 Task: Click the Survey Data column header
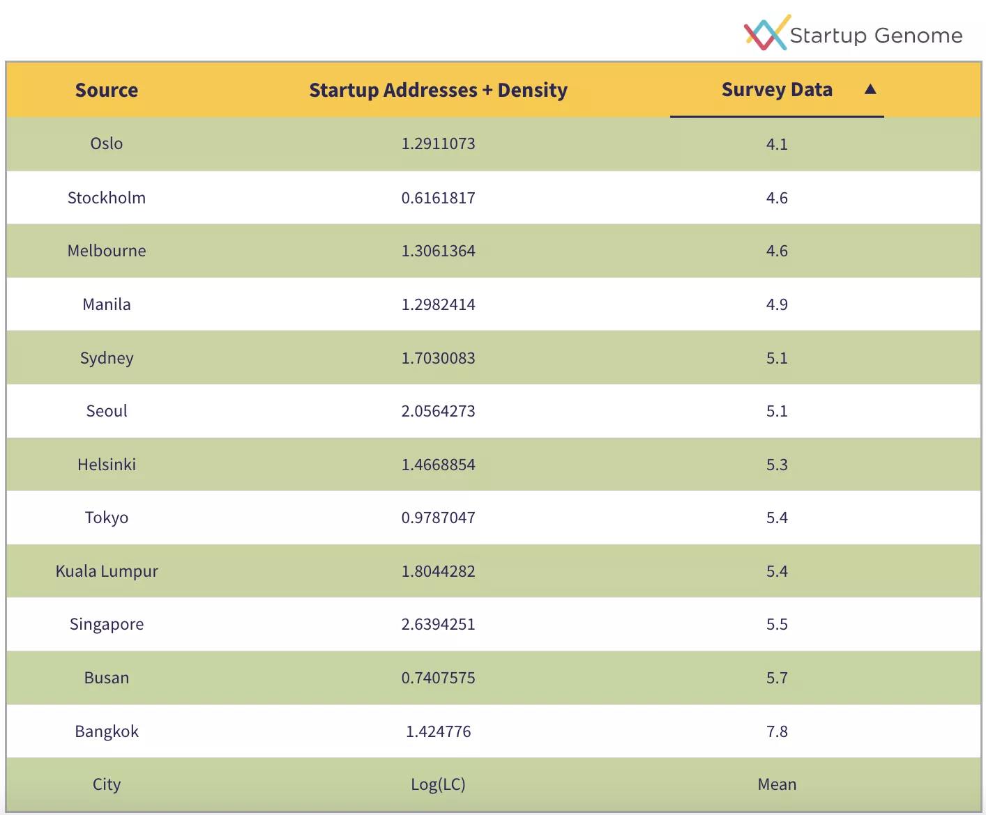click(776, 90)
